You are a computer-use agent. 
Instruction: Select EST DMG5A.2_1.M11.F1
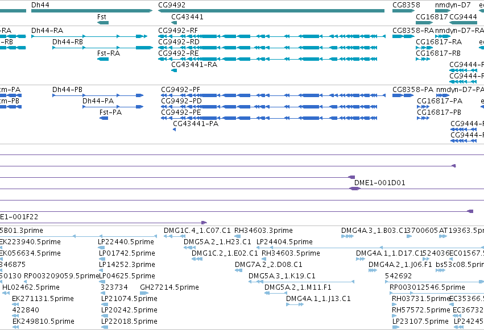[x=298, y=287]
